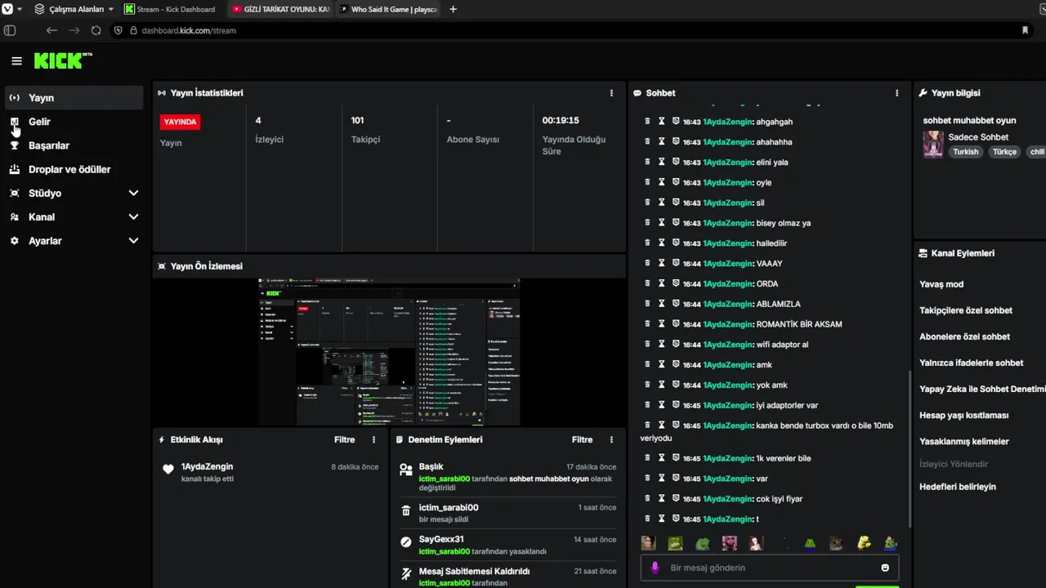Screen dimensions: 1046x588
Task: Click the browser reload button
Action: click(x=96, y=30)
